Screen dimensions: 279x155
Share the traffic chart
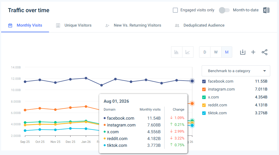point(264,52)
